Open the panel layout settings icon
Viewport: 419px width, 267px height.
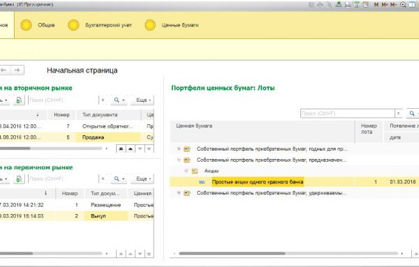pyautogui.click(x=412, y=5)
